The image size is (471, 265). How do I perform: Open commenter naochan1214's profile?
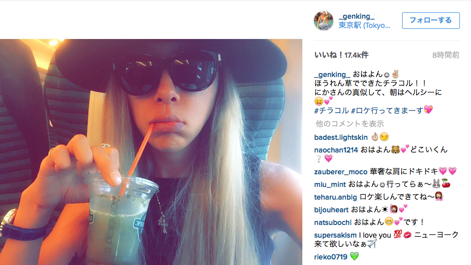[336, 150]
